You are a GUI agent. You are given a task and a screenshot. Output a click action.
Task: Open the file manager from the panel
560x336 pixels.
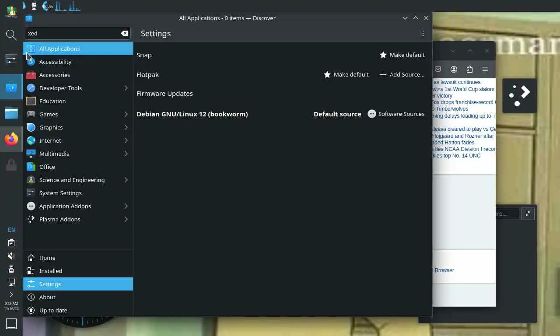(x=11, y=113)
